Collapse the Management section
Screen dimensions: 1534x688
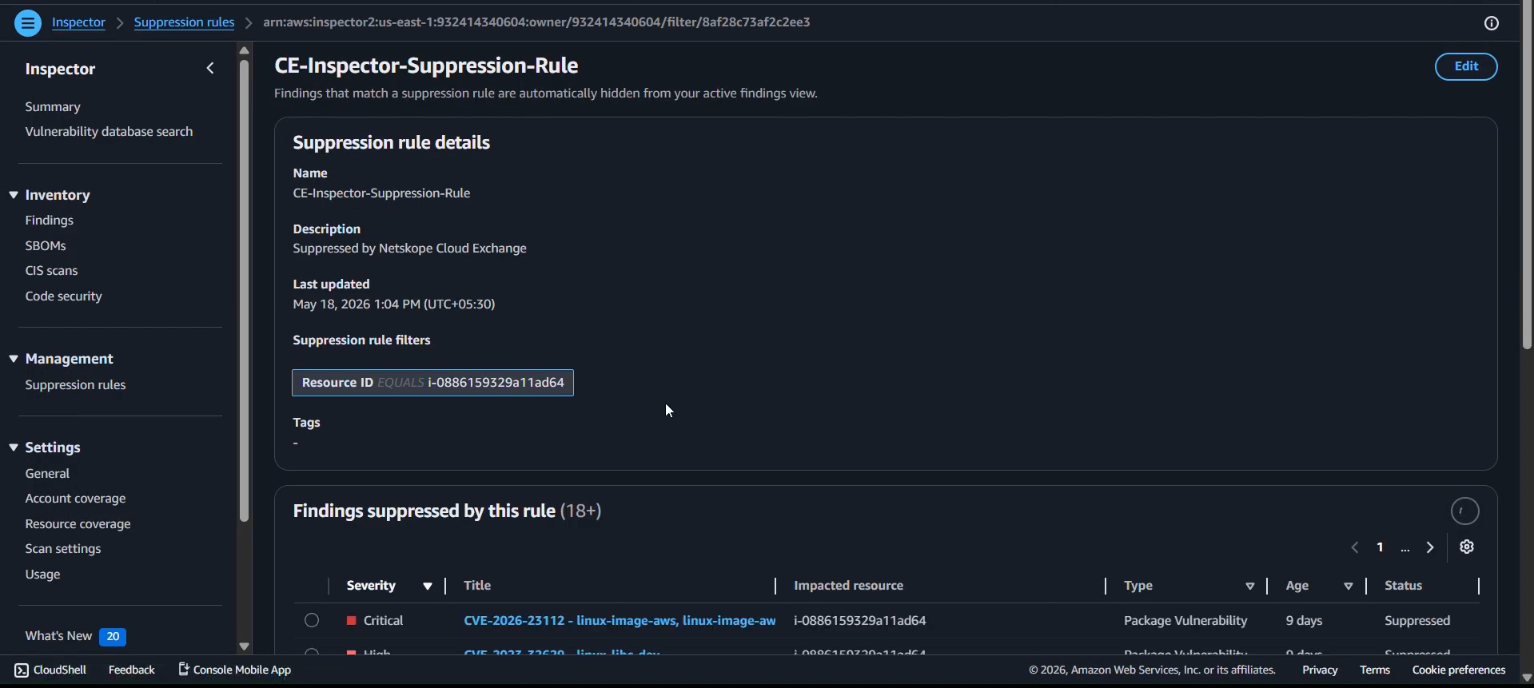(14, 359)
